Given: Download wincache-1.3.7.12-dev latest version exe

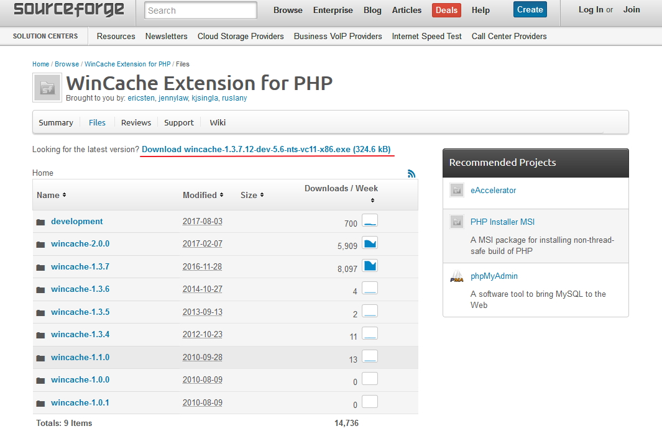Looking at the screenshot, I should coord(266,149).
